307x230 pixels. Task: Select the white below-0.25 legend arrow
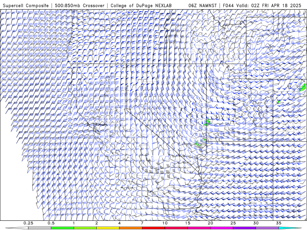pyautogui.click(x=17, y=228)
